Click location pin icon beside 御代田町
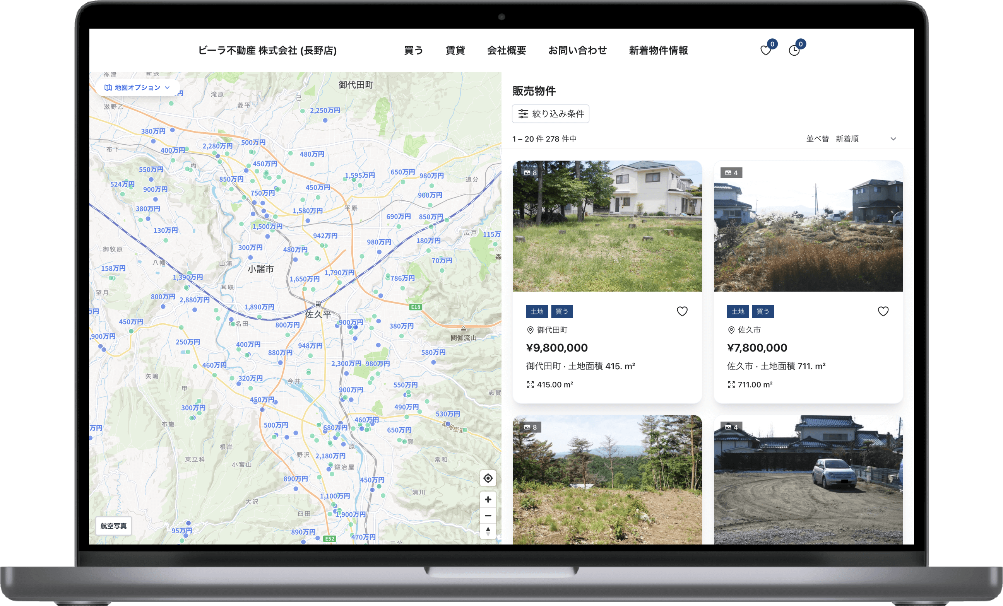 [x=530, y=330]
